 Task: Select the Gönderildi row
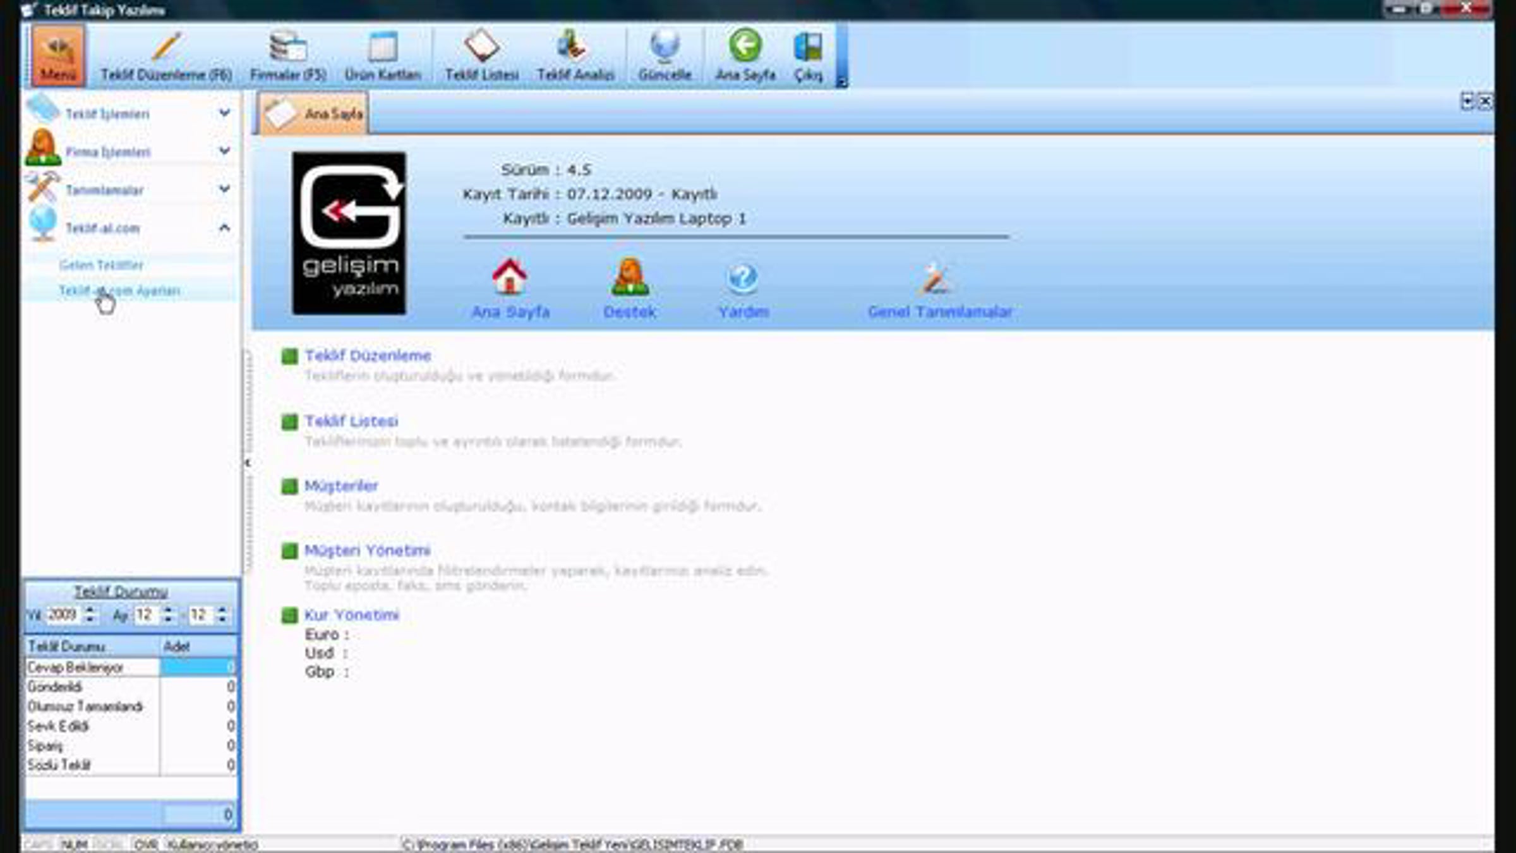click(131, 687)
